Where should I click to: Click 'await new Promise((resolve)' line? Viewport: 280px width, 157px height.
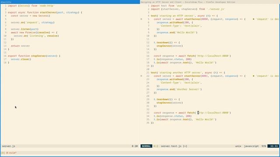(34, 32)
